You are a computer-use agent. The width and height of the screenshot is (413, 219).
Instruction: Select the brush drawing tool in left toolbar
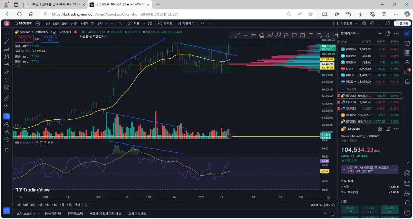(x=7, y=72)
